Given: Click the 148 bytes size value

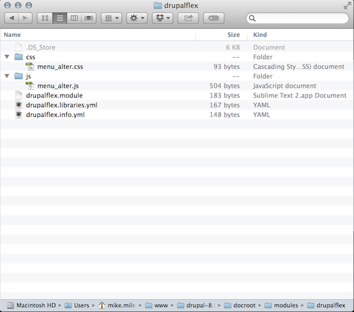Looking at the screenshot, I should point(225,115).
